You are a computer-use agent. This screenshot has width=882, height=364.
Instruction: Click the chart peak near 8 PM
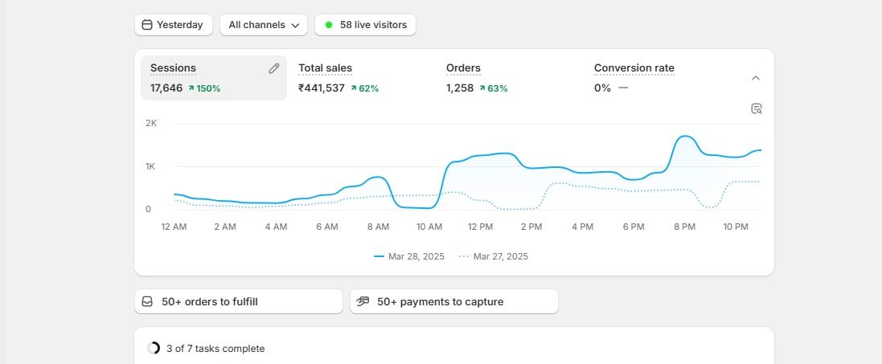(x=684, y=137)
